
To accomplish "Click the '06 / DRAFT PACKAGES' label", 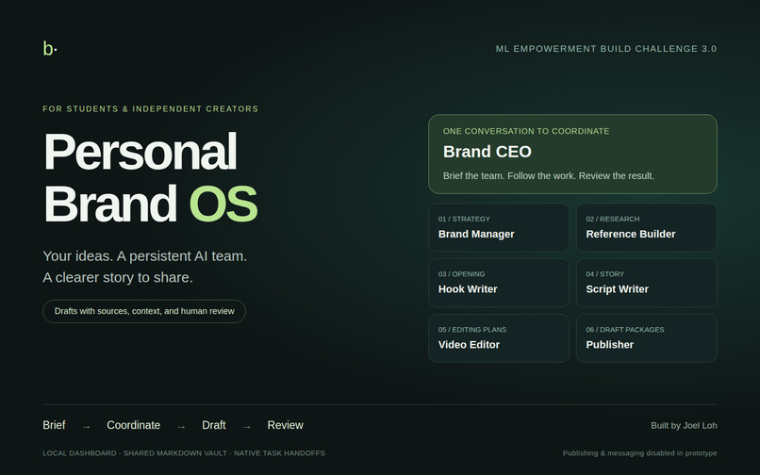I will click(625, 330).
